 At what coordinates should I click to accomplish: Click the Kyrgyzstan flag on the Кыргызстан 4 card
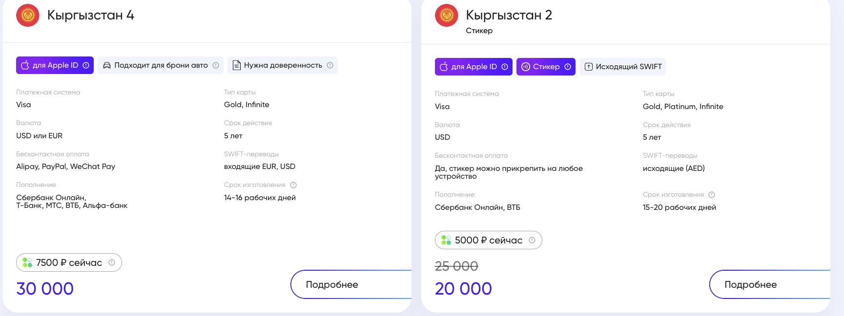pyautogui.click(x=28, y=16)
